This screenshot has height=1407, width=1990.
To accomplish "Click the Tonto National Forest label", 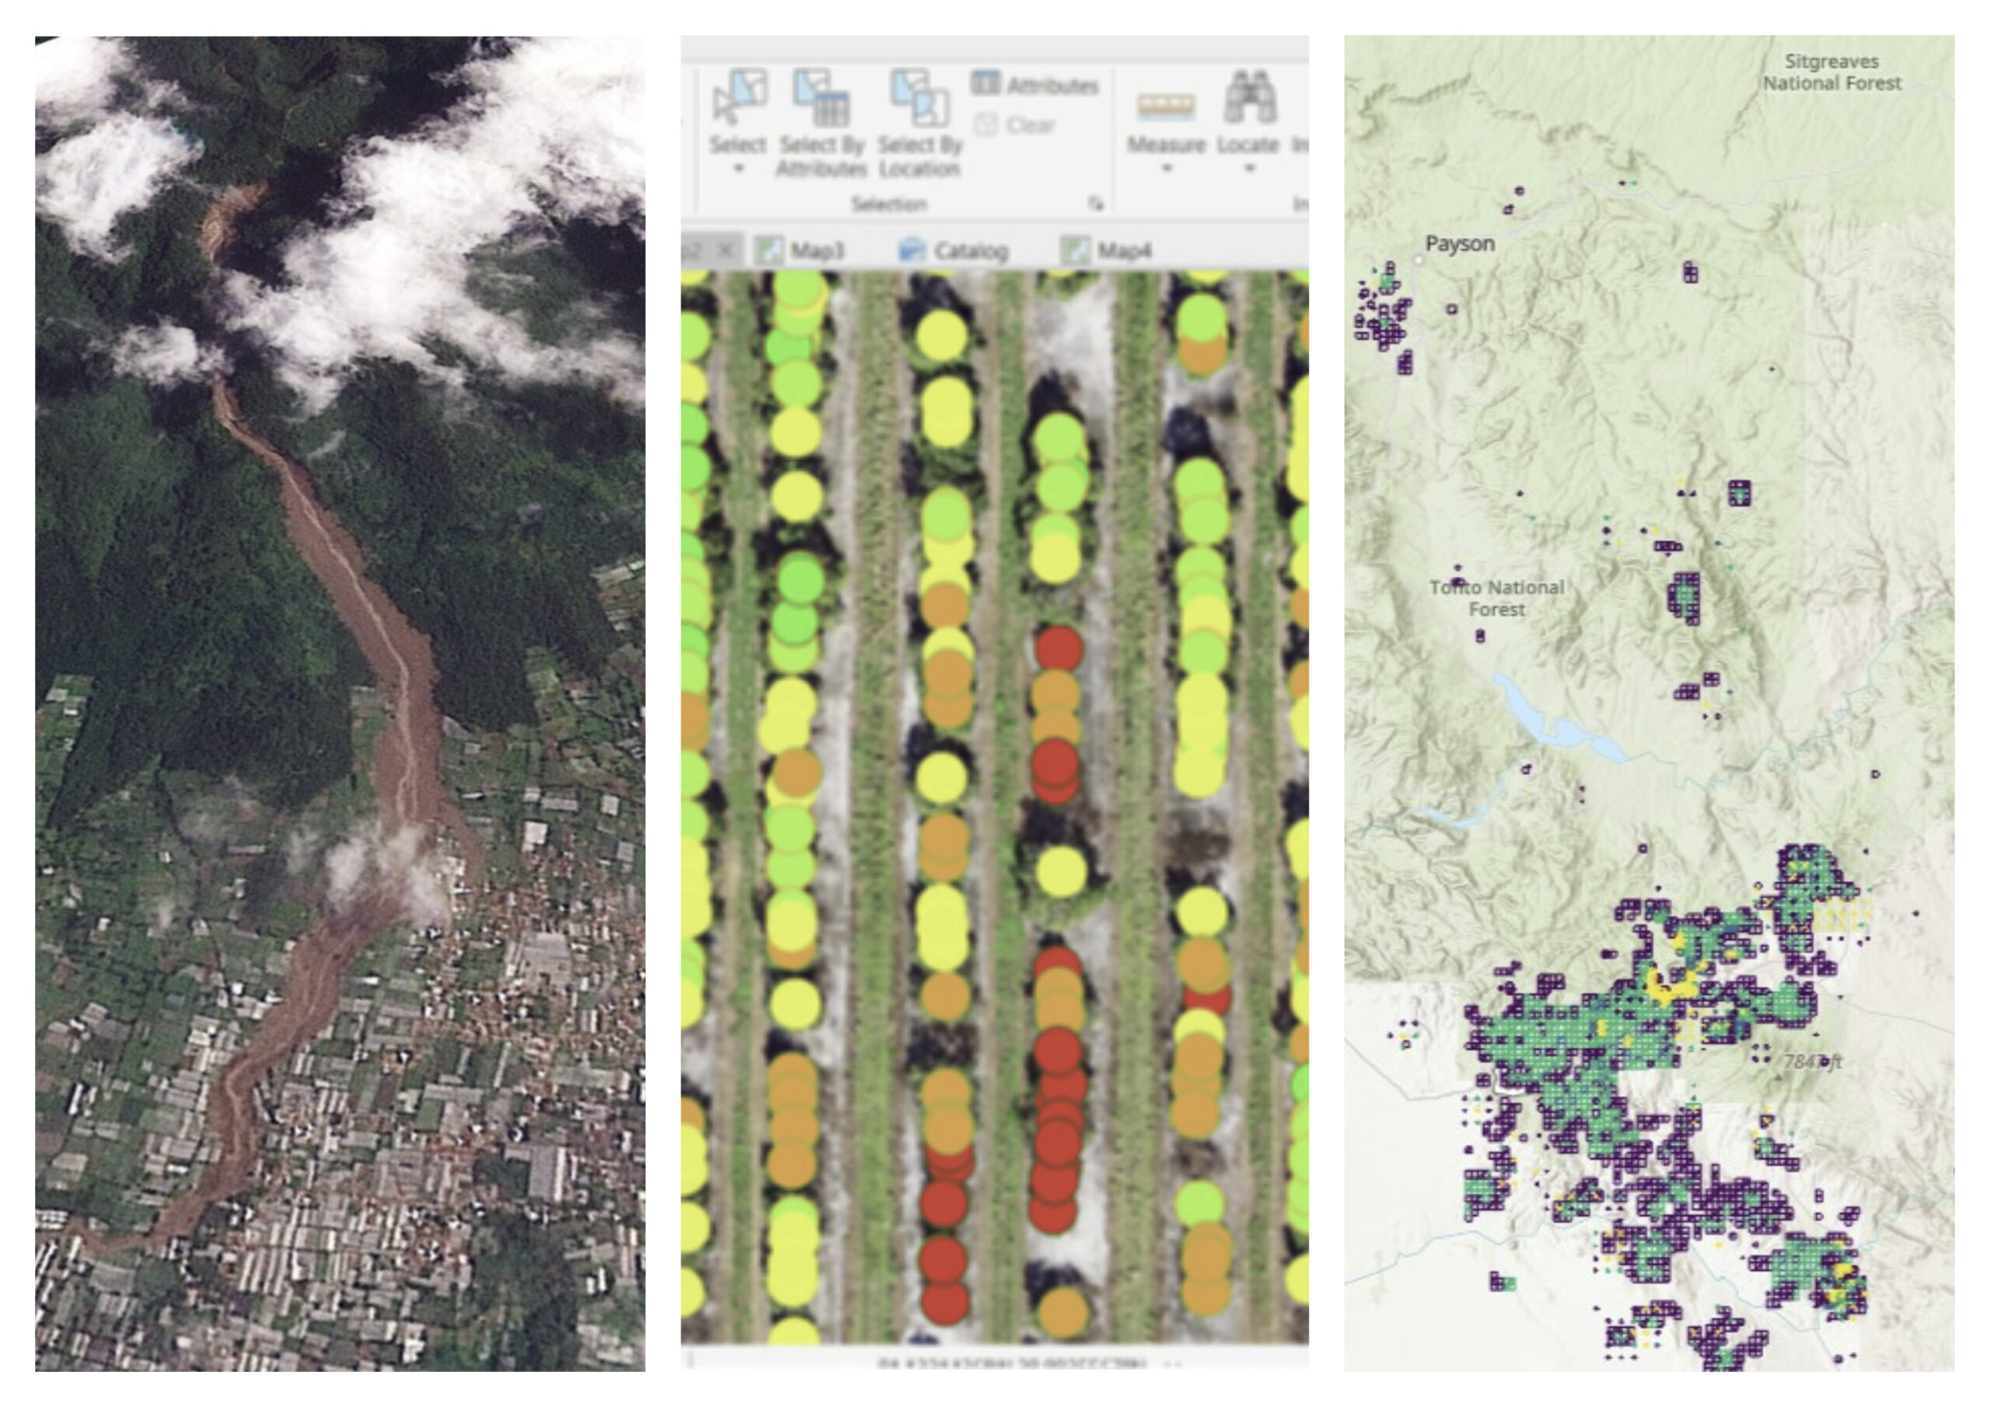I will (1497, 599).
